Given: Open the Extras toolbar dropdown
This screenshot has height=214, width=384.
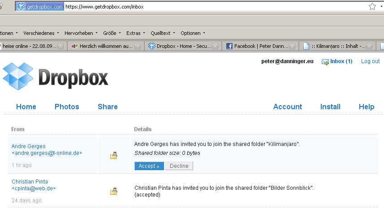Looking at the screenshot, I should point(136,33).
